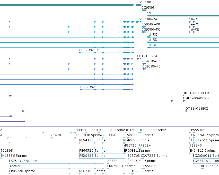Click the EK206931.5prime EST label
This screenshot has height=175, width=219.
(x=142, y=161)
